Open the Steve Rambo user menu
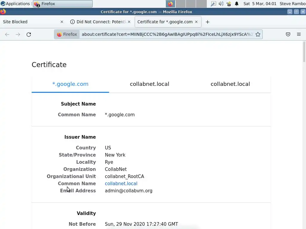Viewport: 306px width, 229px height. pyautogui.click(x=293, y=4)
